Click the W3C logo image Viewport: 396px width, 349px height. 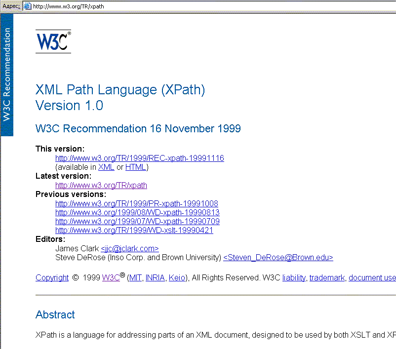click(x=53, y=41)
